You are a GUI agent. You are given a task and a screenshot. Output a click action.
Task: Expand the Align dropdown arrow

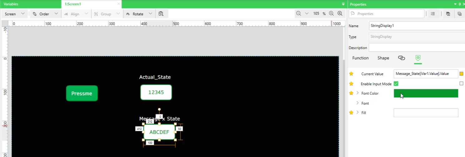pyautogui.click(x=86, y=14)
